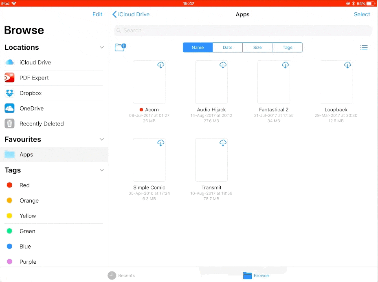The width and height of the screenshot is (378, 282).
Task: Open the Recently Deleted trash icon
Action: (x=10, y=123)
